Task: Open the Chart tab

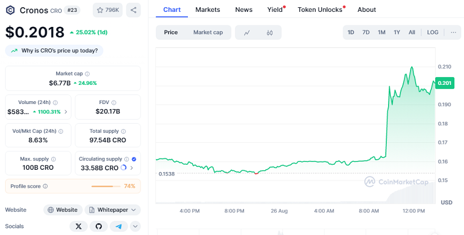Action: click(x=172, y=10)
